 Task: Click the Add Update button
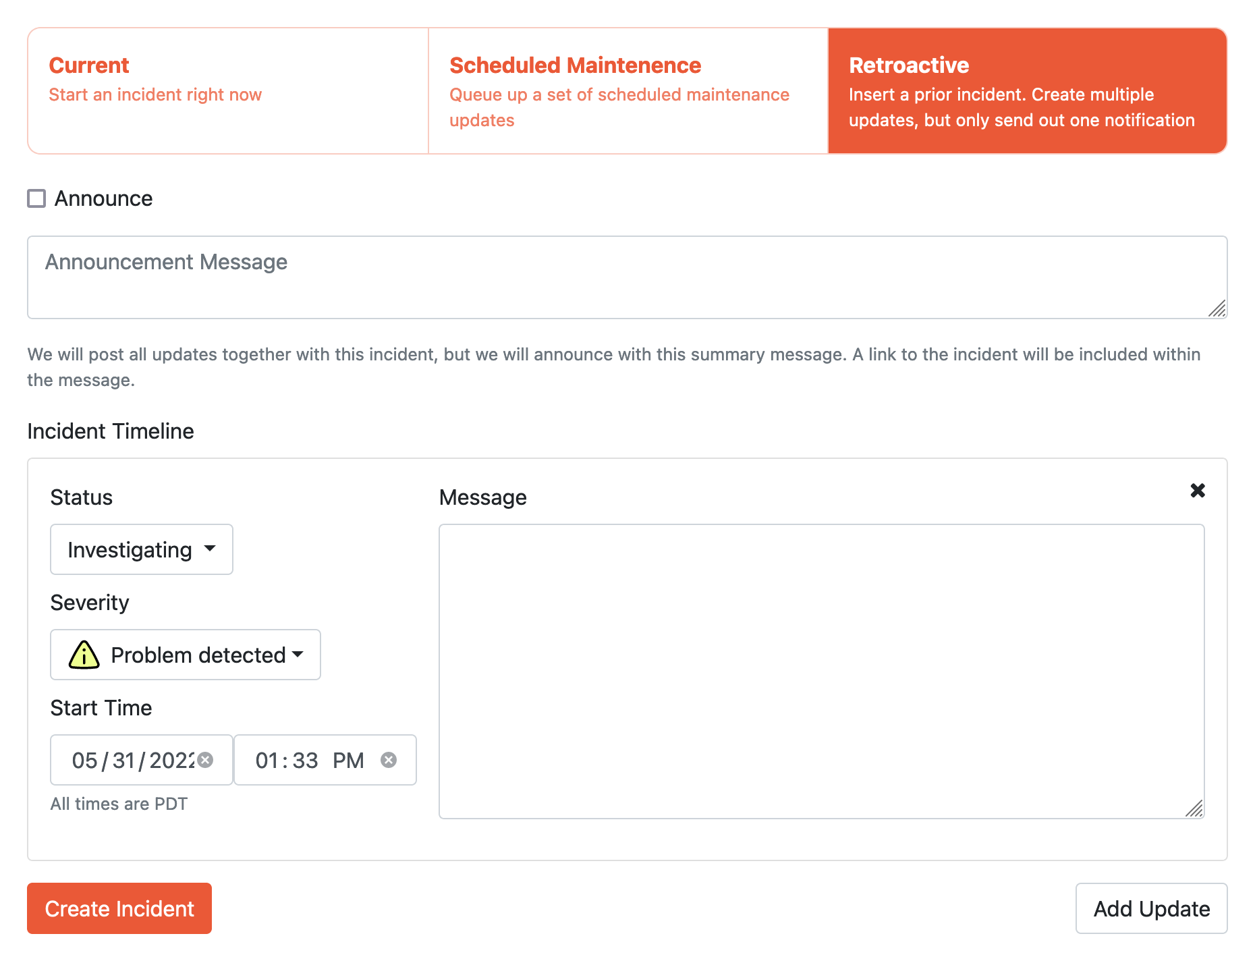click(1151, 908)
